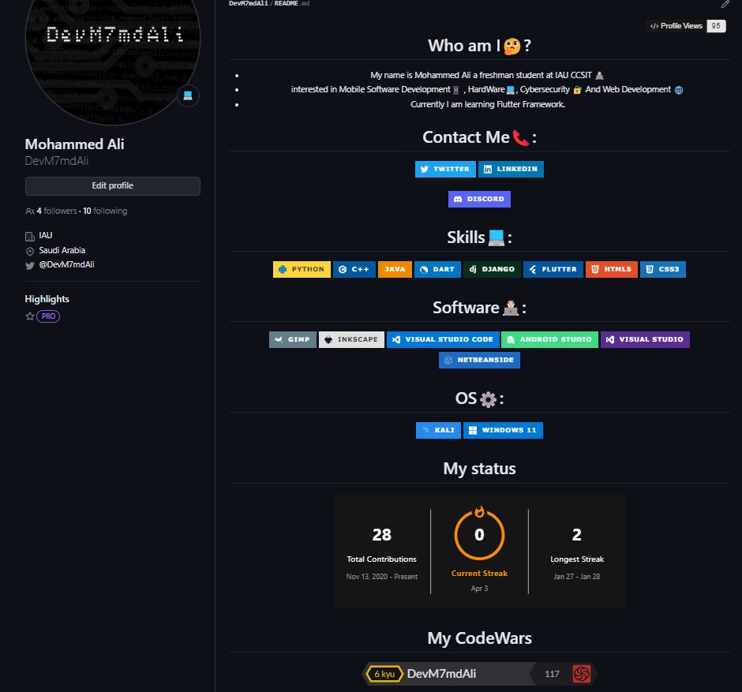Click the Android Studio badge

click(x=549, y=339)
